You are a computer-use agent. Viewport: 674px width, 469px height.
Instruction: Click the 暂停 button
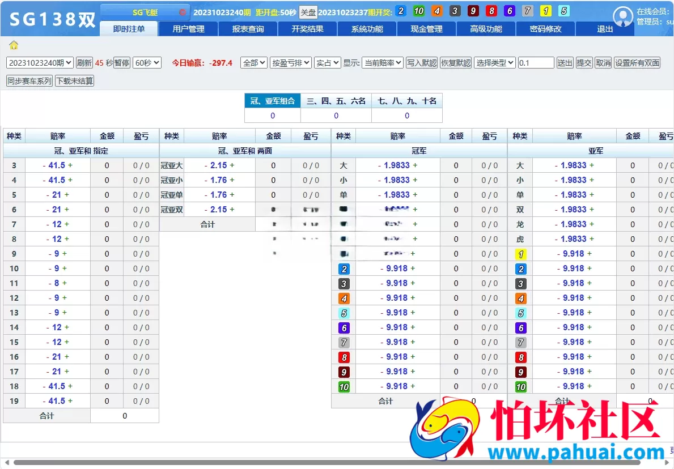[122, 63]
